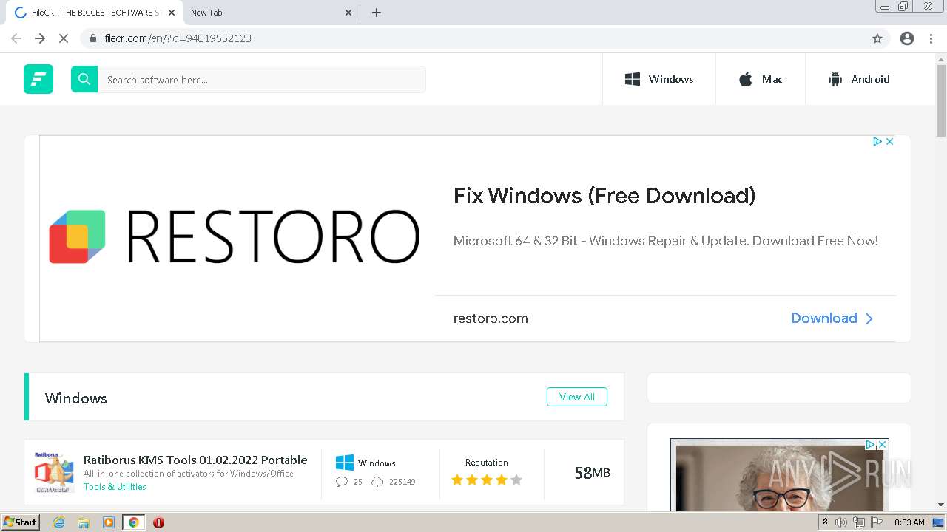Click the restoro.com link text
Image resolution: width=947 pixels, height=532 pixels.
[x=491, y=318]
